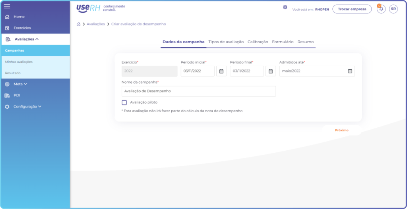Click the Próximo button
Viewport: 407px width, 209px height.
pos(341,130)
